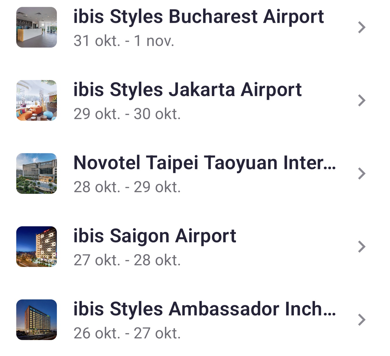The image size is (390, 356).
Task: Click chevron beside ibis Saigon Airport
Action: pos(362,247)
